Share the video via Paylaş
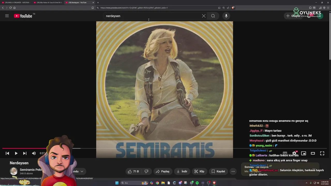The image size is (331, 186). coord(163,171)
